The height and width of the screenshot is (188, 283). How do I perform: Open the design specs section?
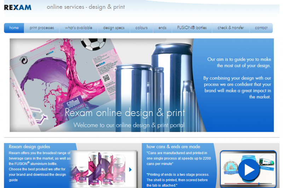coord(114,28)
